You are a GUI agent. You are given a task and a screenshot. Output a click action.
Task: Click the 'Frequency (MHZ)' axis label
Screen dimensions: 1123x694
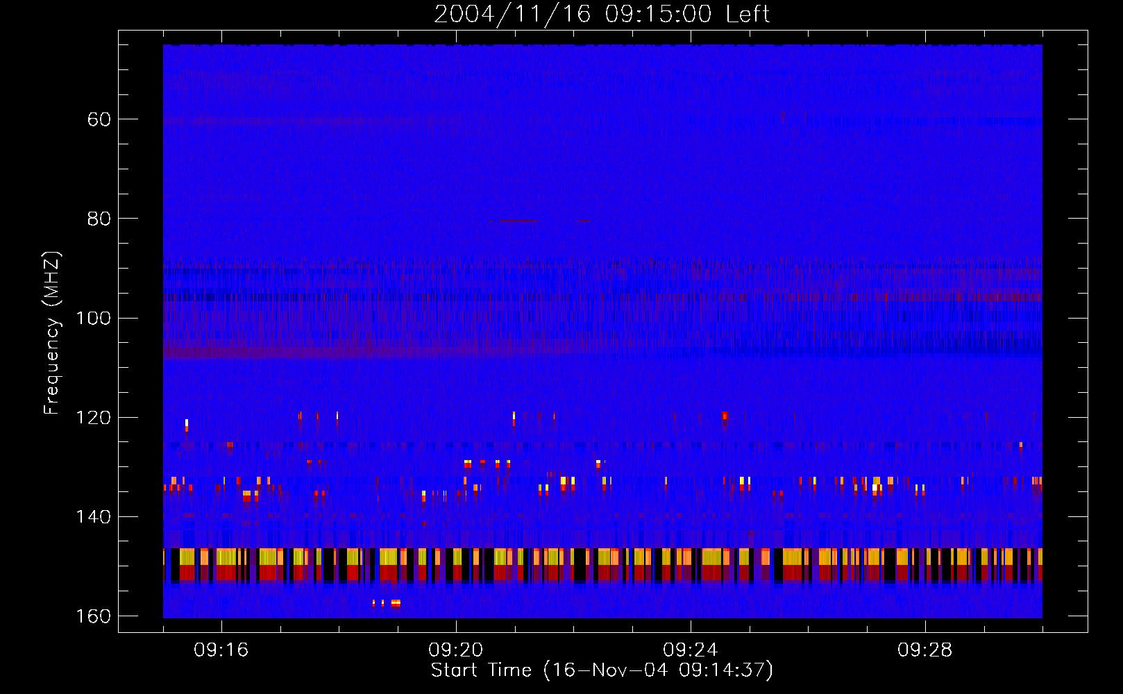click(52, 333)
